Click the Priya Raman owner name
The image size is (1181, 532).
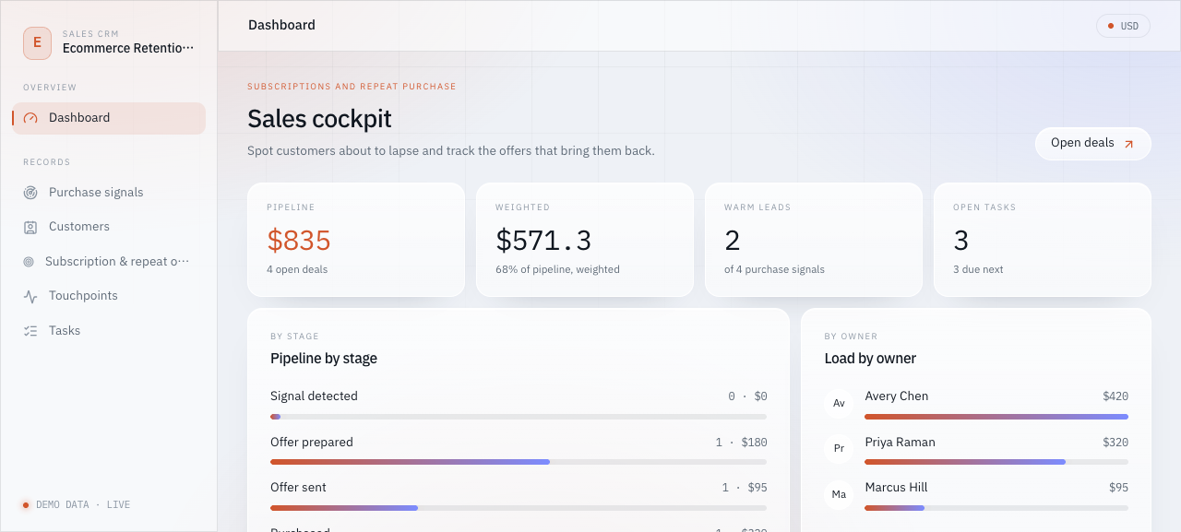click(901, 443)
